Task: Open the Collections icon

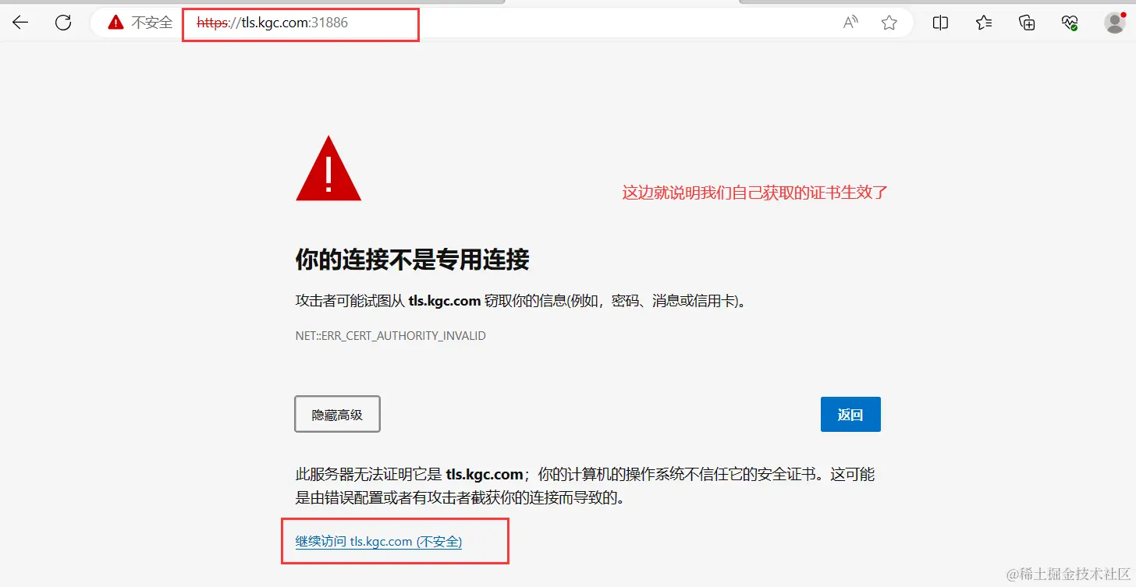Action: click(x=1028, y=23)
